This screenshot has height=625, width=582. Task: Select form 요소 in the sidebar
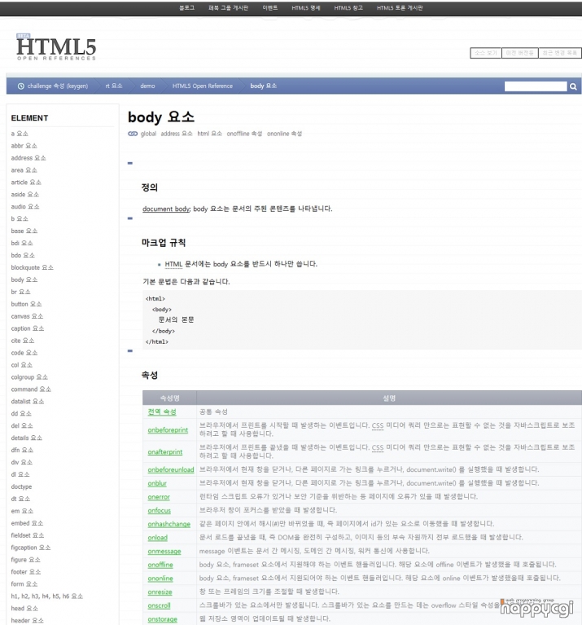click(x=24, y=584)
